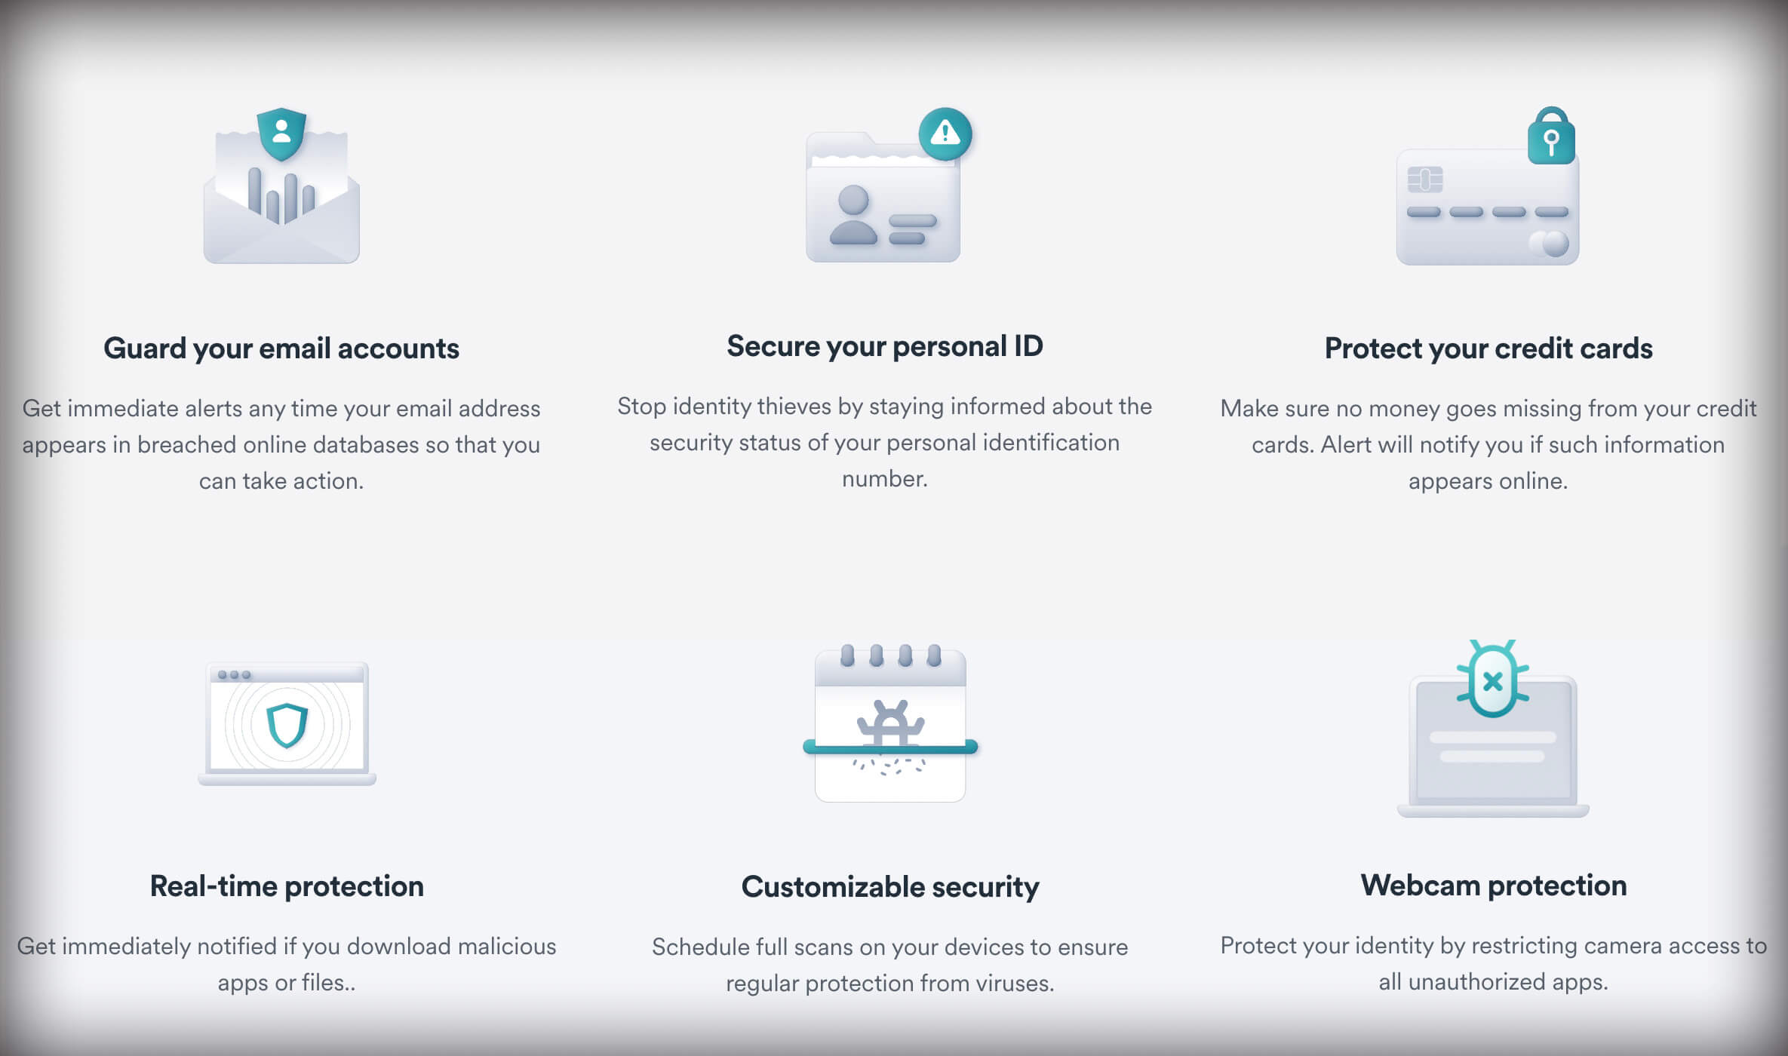Click the camera access restriction description
The image size is (1788, 1056).
[x=1494, y=963]
